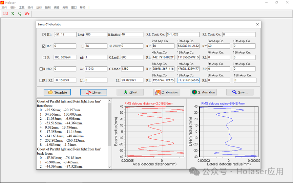
Task: Enable the R1/R2 checkbox
Action: tap(41, 69)
